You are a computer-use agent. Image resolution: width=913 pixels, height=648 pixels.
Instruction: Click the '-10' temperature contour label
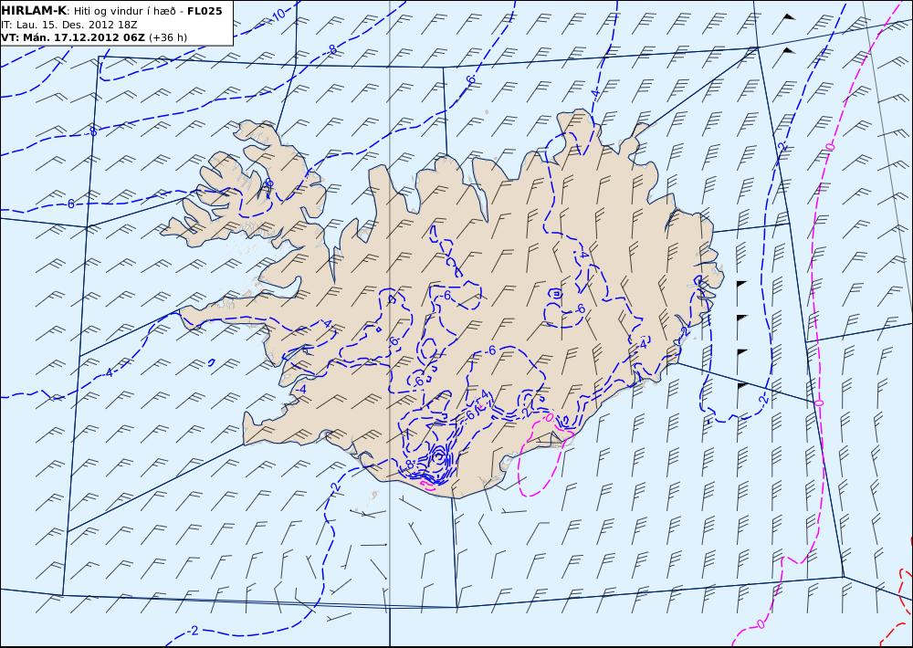tap(278, 16)
